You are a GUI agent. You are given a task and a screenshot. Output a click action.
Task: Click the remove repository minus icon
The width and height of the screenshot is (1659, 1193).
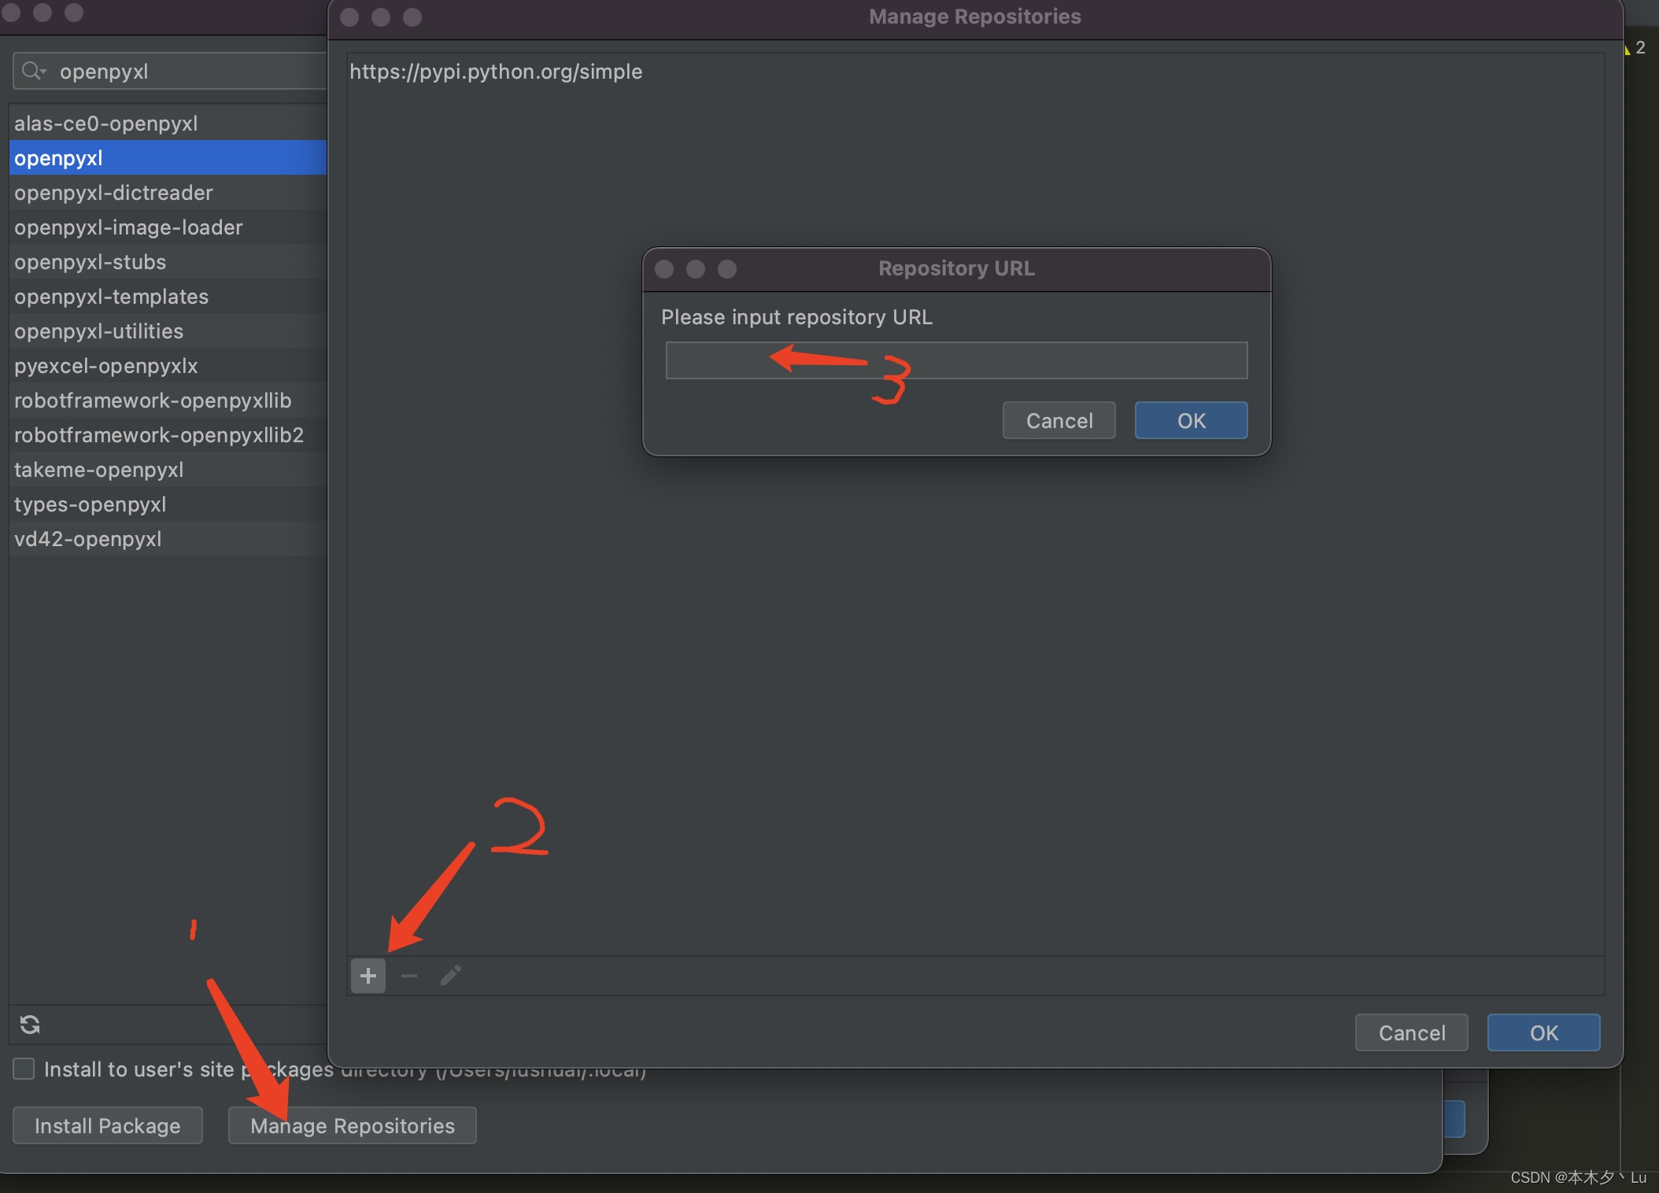coord(409,976)
